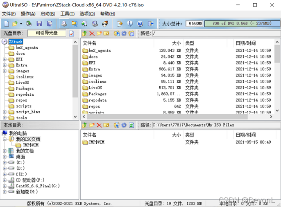Click the compress ISO folder icon
Screen dimensions: 281x207
pos(75,23)
